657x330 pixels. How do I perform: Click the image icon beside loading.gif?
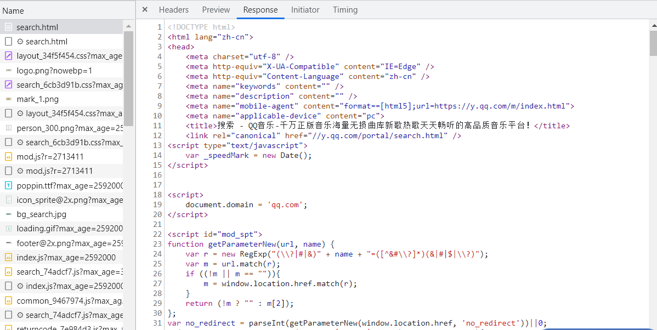point(8,228)
